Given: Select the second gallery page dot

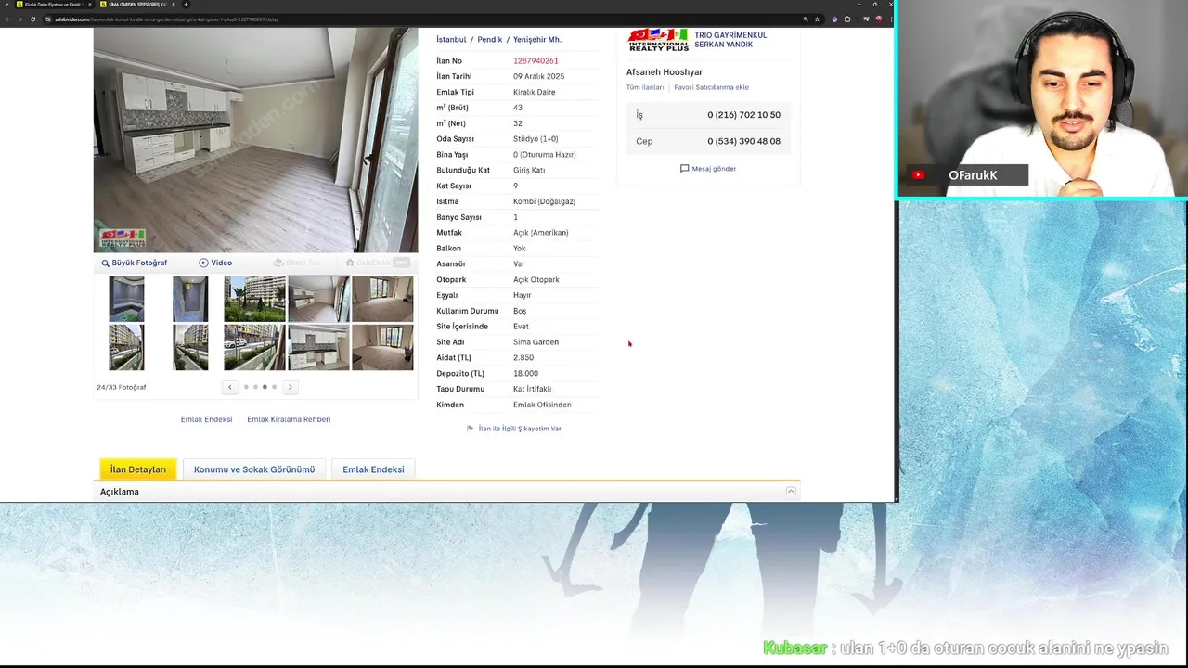Looking at the screenshot, I should 255,387.
